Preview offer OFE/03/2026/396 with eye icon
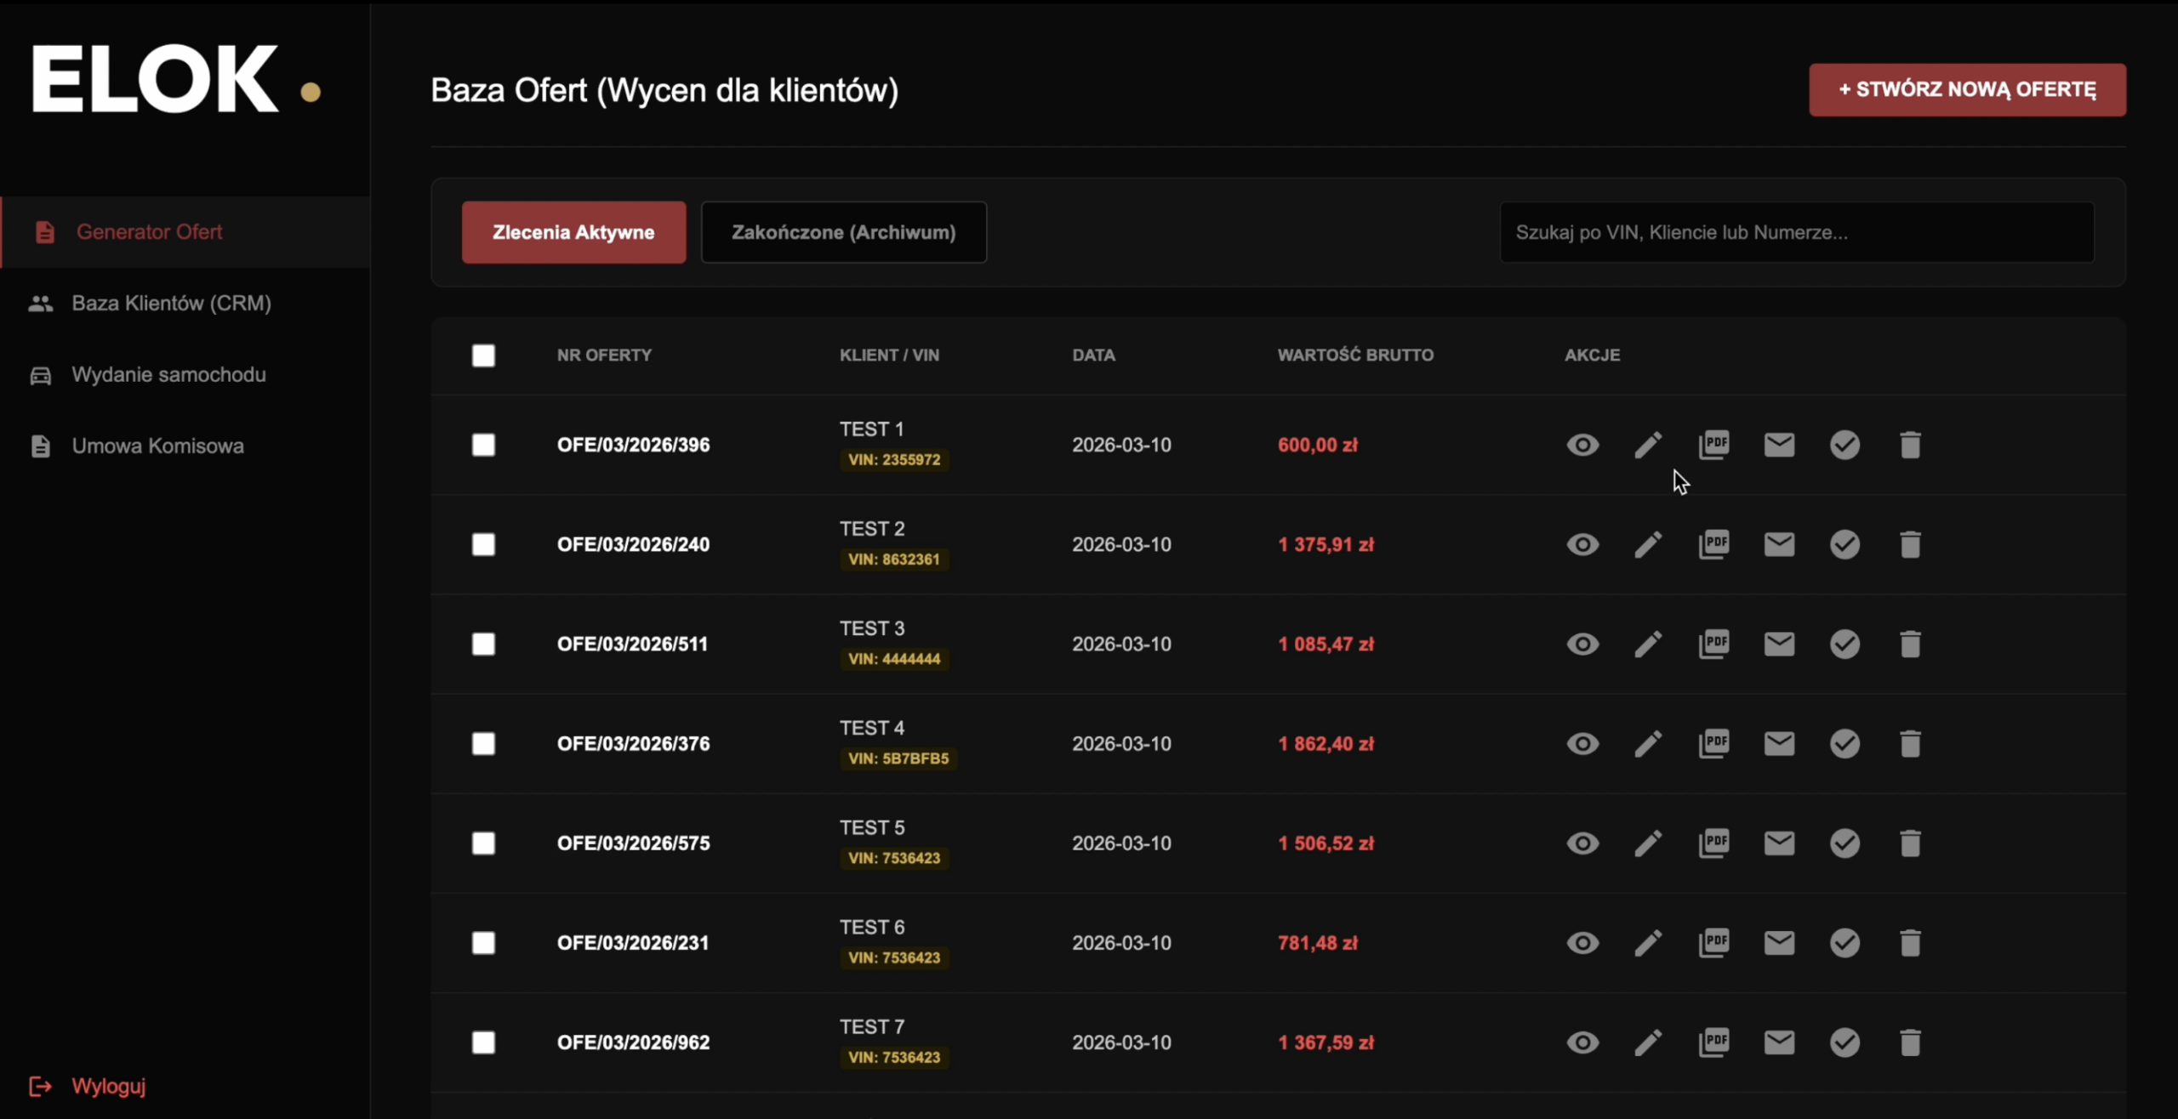The image size is (2178, 1119). pos(1582,445)
